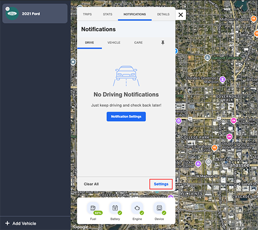The image size is (258, 230).
Task: Click the Ford logo avatar
Action: coord(12,14)
